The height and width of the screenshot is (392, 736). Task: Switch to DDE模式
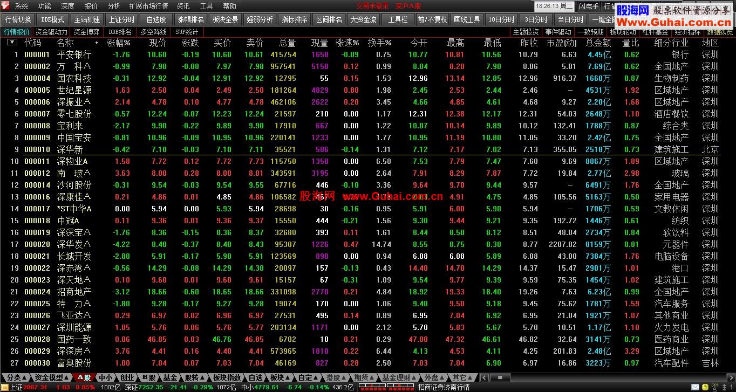click(x=52, y=19)
